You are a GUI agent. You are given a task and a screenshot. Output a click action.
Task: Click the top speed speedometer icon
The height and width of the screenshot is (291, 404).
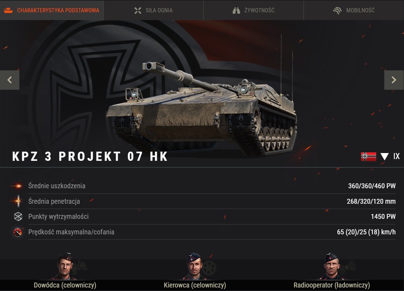coord(18,232)
